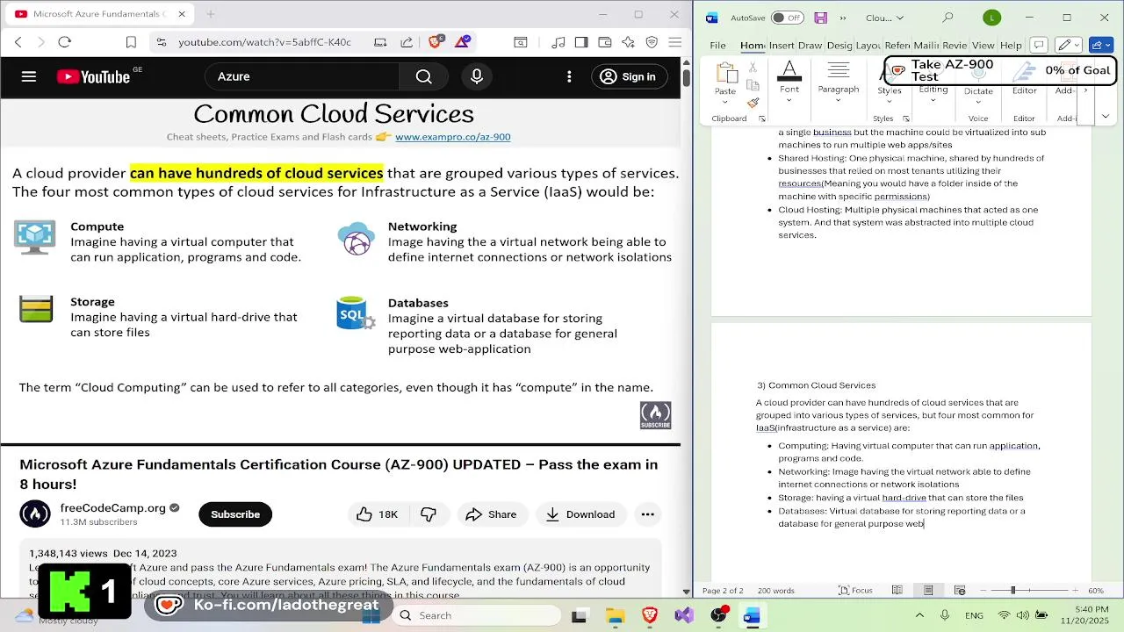Select the Microsoft Azure Fundamentals browser tab
The width and height of the screenshot is (1124, 632).
[99, 14]
